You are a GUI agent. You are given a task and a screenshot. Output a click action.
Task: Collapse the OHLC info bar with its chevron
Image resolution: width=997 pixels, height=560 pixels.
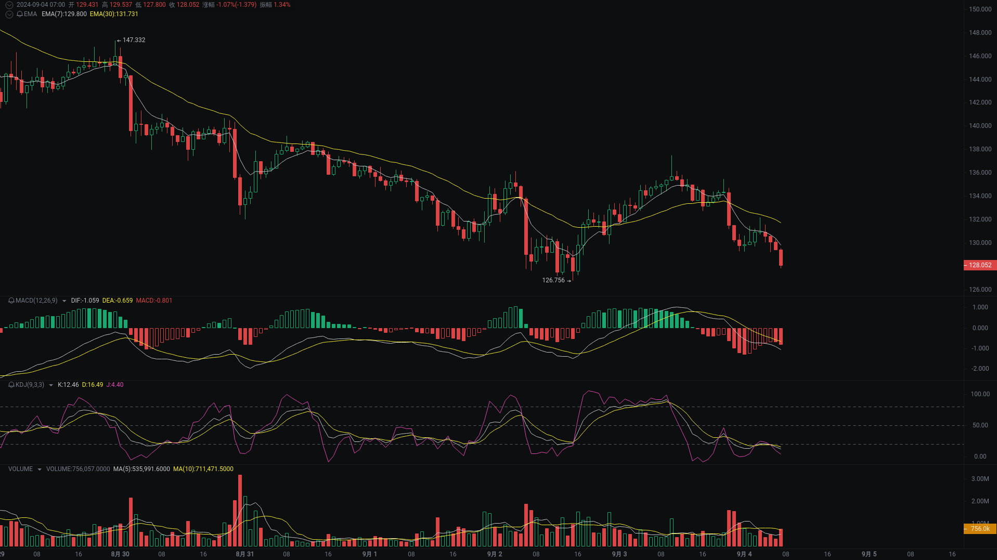[8, 4]
